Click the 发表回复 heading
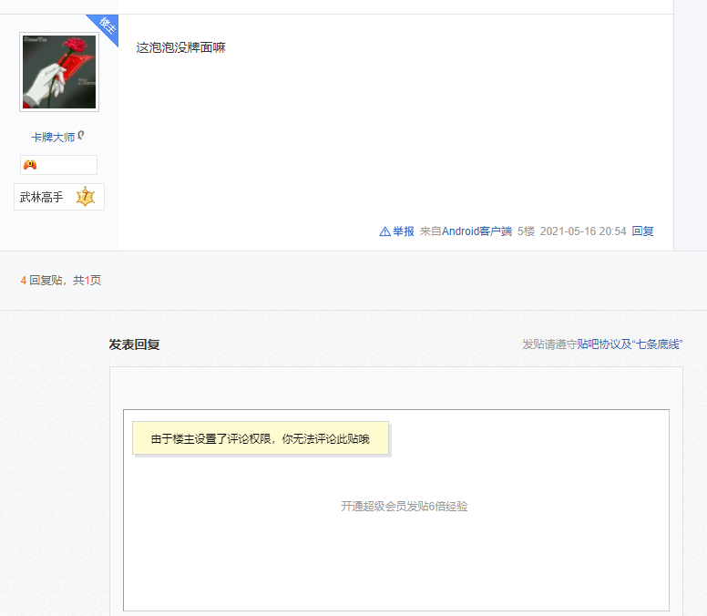Screen dimensions: 707x616 pos(134,344)
